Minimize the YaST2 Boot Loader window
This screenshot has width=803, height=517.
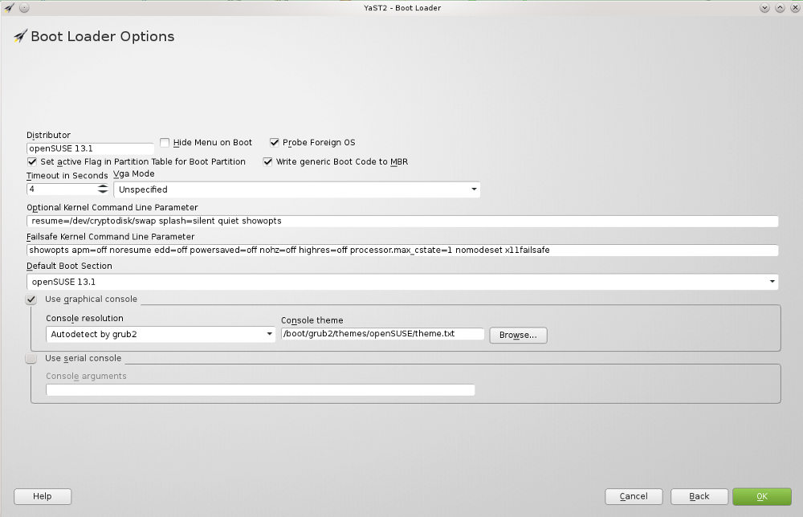click(764, 8)
